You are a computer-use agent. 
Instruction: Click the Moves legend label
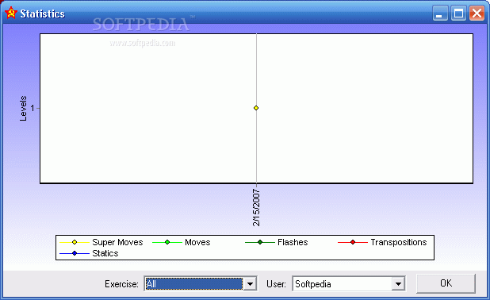[197, 242]
